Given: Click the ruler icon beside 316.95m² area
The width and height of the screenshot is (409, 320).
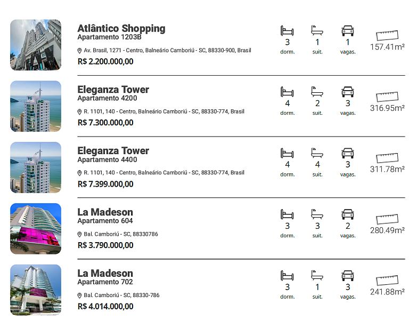Looking at the screenshot, I should [387, 97].
